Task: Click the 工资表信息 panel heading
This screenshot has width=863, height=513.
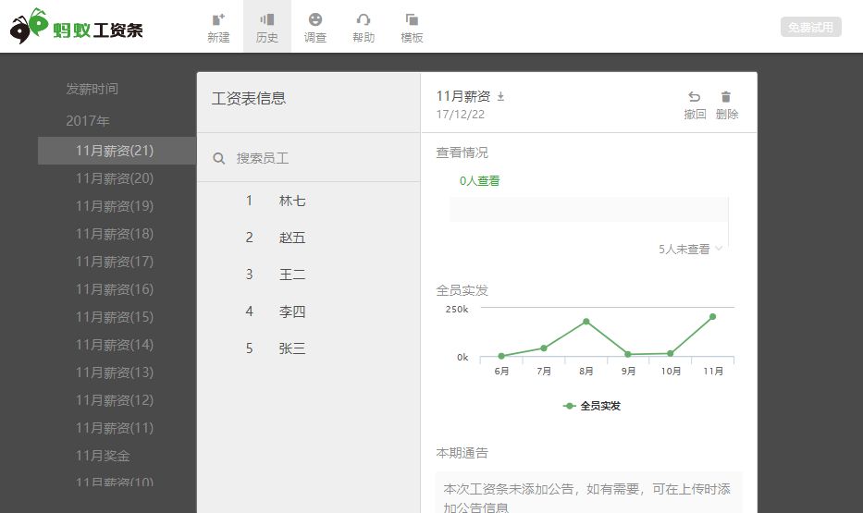Action: click(x=249, y=98)
